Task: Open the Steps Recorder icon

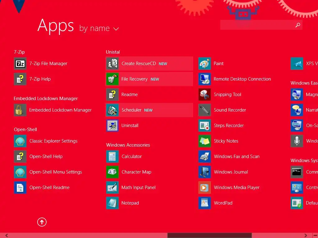Action: click(205, 126)
